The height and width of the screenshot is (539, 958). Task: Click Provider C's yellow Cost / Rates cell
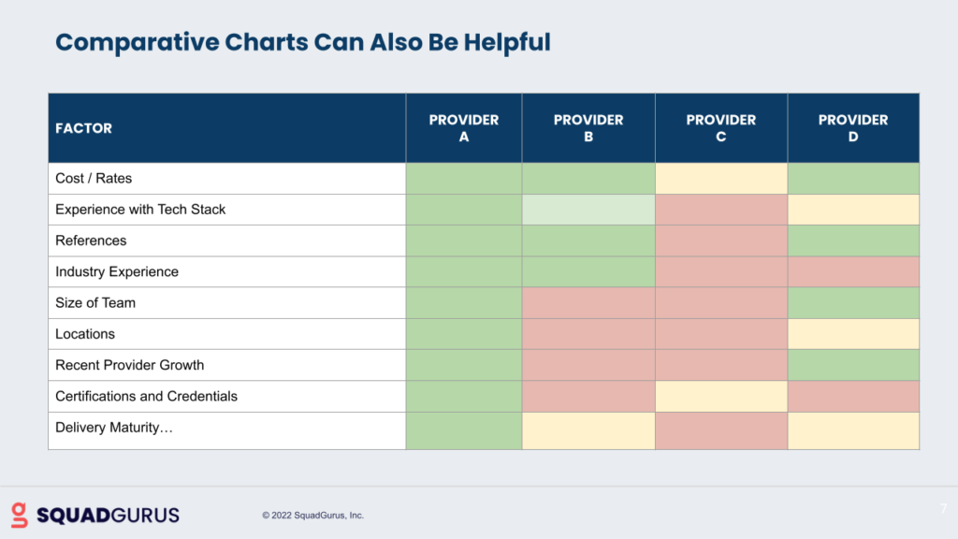[721, 178]
